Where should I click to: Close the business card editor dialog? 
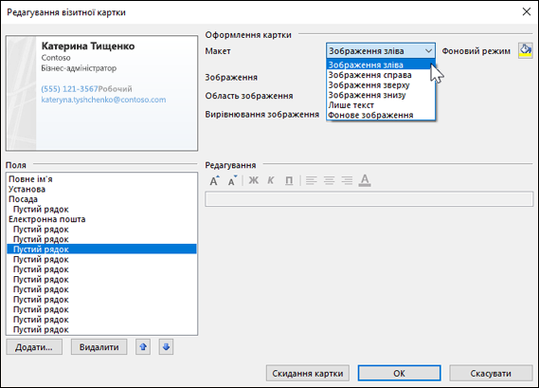coord(527,12)
